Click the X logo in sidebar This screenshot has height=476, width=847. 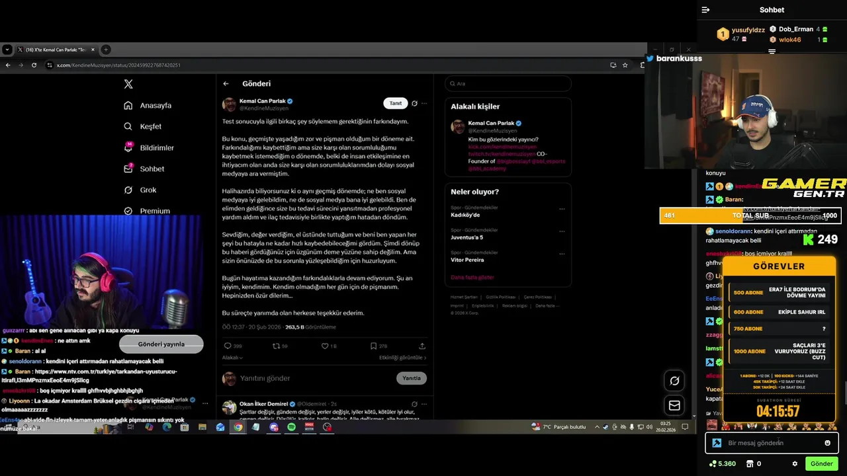(x=128, y=84)
